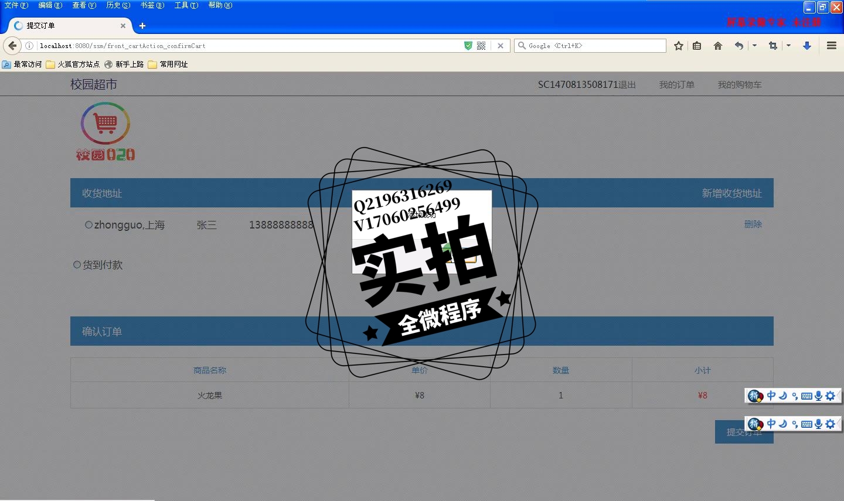Image resolution: width=844 pixels, height=501 pixels.
Task: Click the green shield security icon
Action: [x=468, y=46]
